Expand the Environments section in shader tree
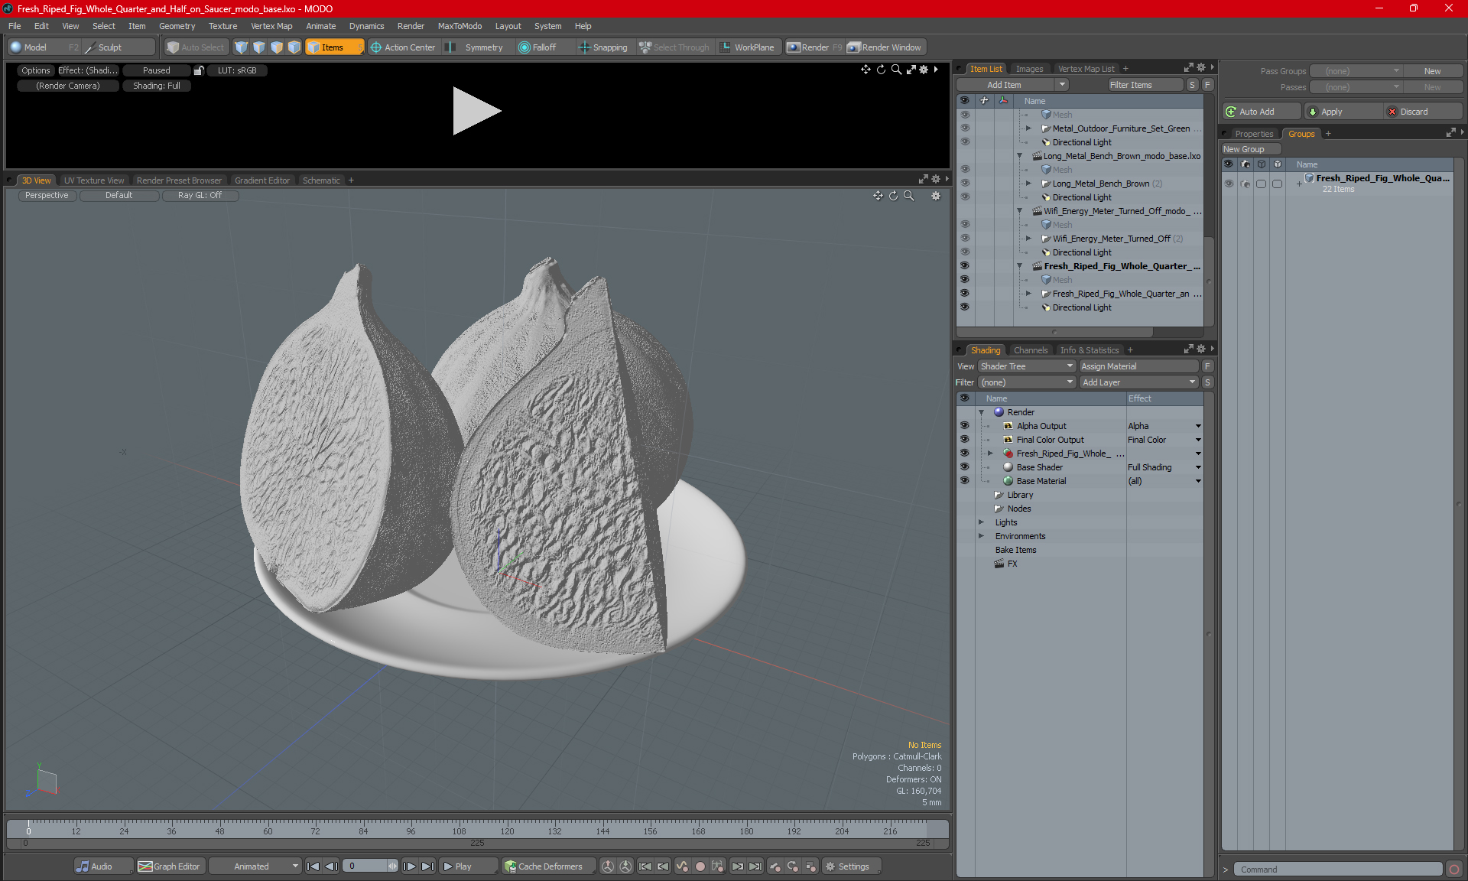 click(982, 536)
